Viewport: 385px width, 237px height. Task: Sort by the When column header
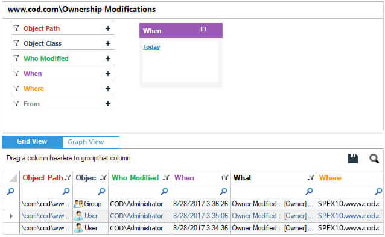[184, 178]
